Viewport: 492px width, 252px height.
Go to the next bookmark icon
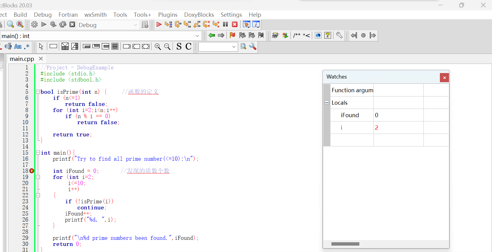pos(251,35)
